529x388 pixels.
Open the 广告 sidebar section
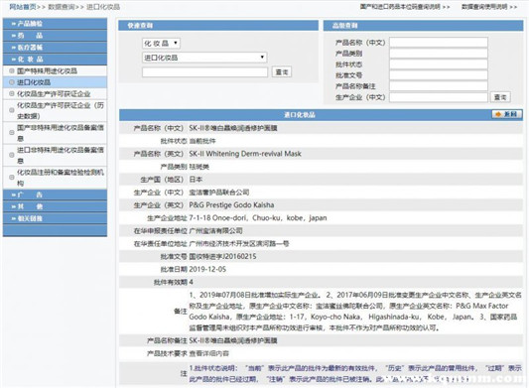click(55, 194)
